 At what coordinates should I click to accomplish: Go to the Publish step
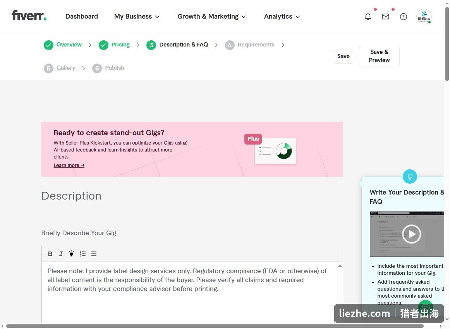point(115,68)
